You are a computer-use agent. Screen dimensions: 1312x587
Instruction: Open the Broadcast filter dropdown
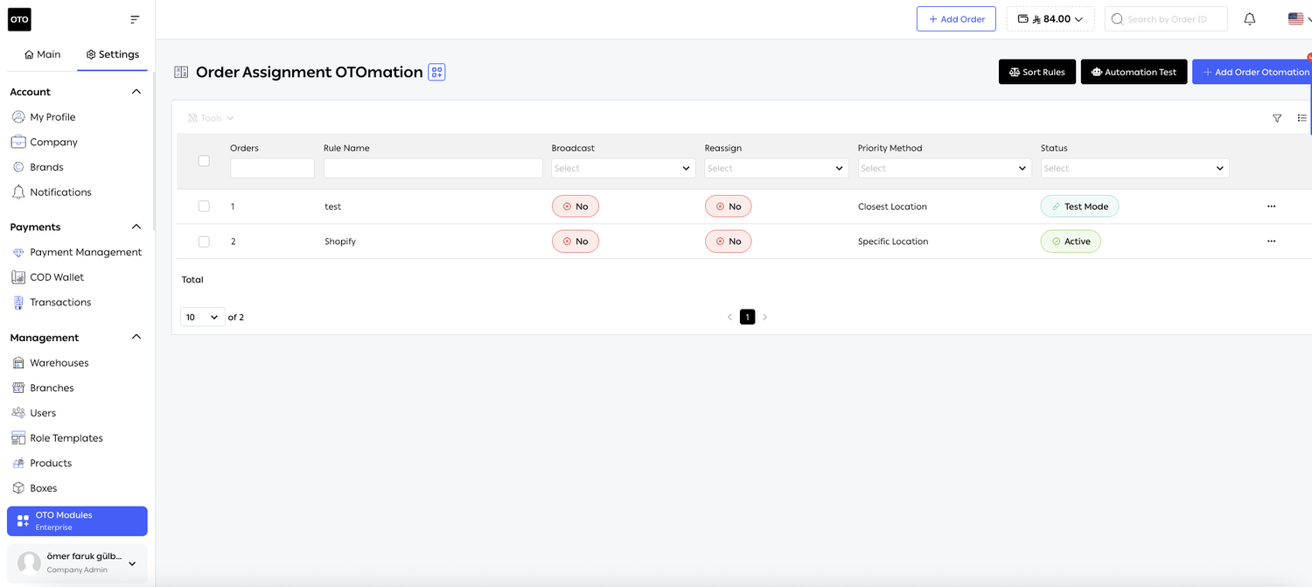pyautogui.click(x=624, y=168)
